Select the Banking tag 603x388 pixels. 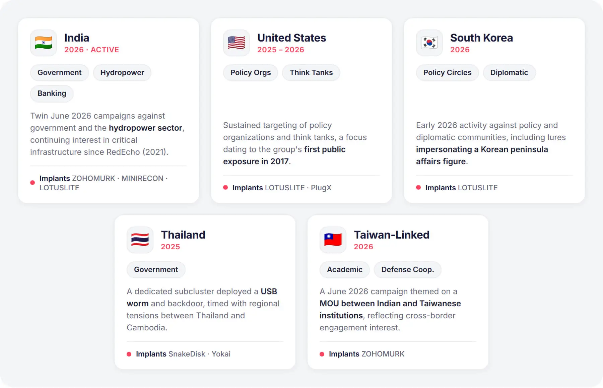pyautogui.click(x=52, y=93)
